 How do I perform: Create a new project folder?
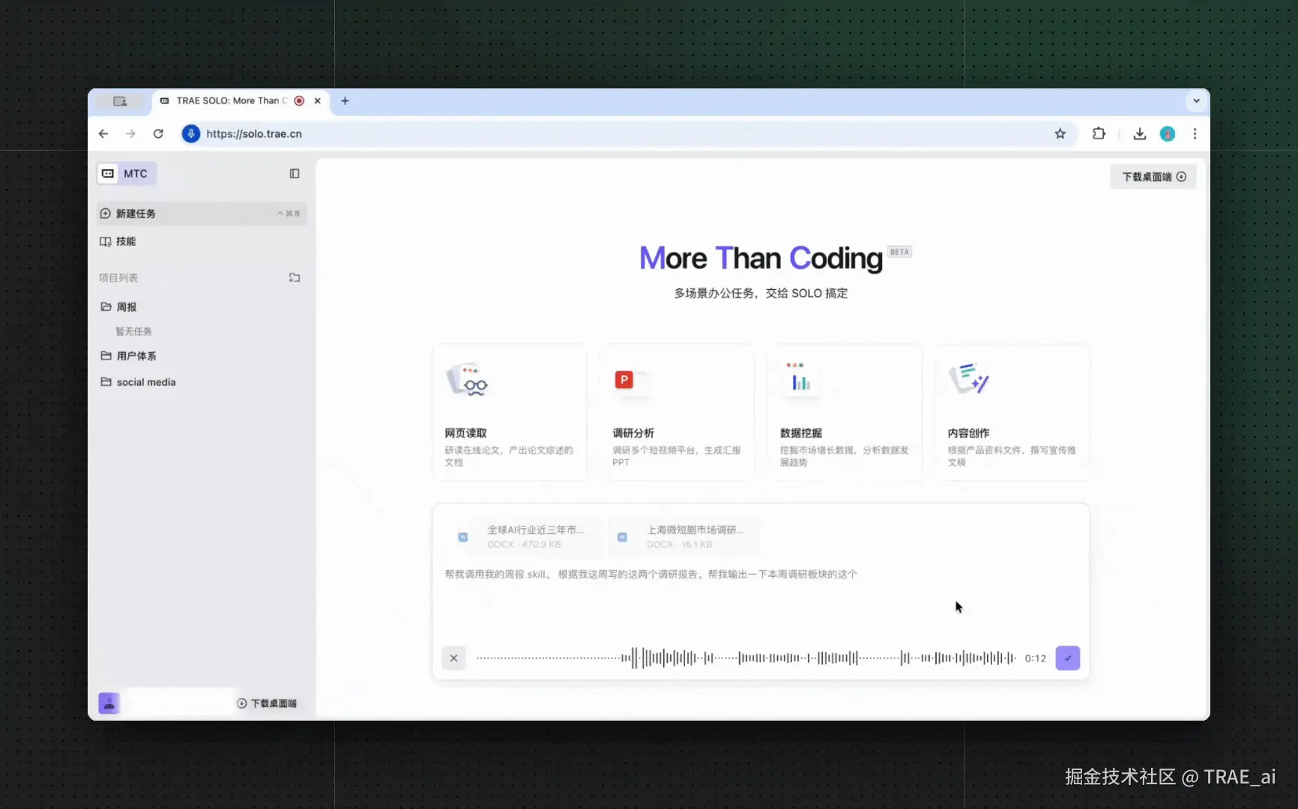pos(295,278)
